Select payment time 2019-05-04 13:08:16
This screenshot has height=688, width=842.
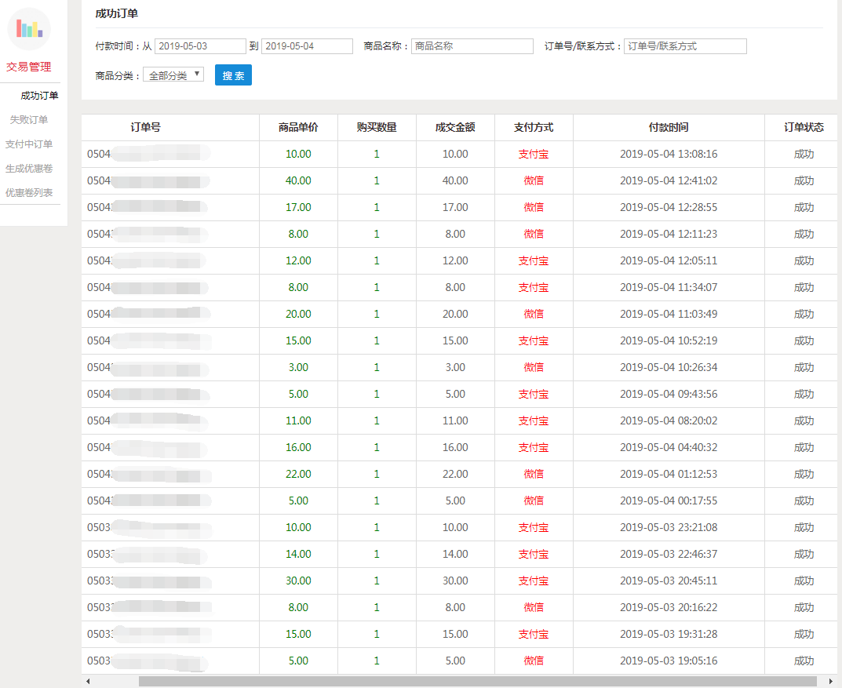669,154
